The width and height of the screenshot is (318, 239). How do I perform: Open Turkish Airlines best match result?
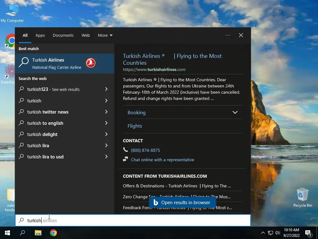pos(65,63)
